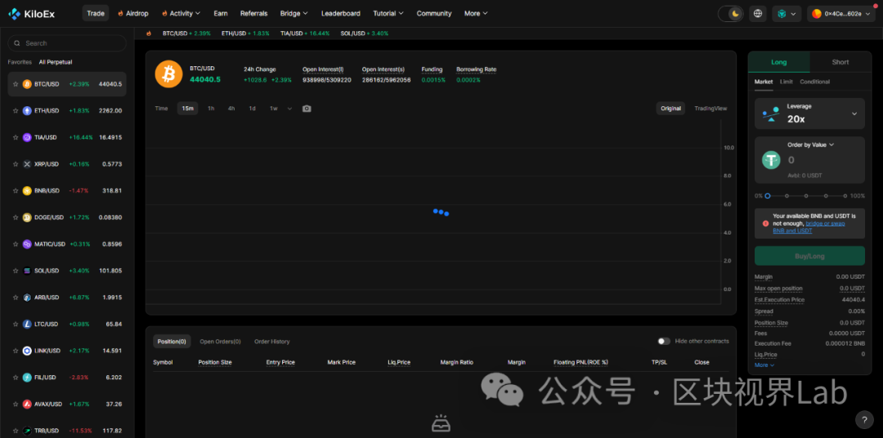The image size is (883, 438).
Task: Open the Trade menu item
Action: [96, 14]
